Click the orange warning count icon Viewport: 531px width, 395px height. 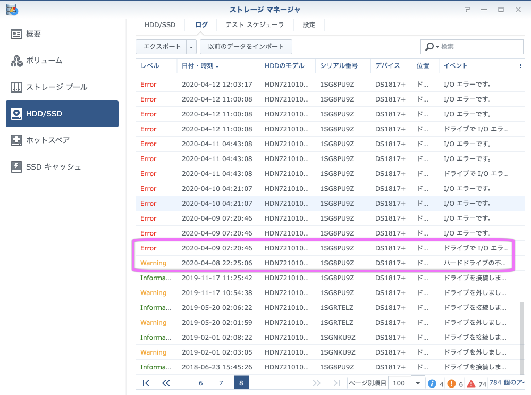[x=451, y=383]
